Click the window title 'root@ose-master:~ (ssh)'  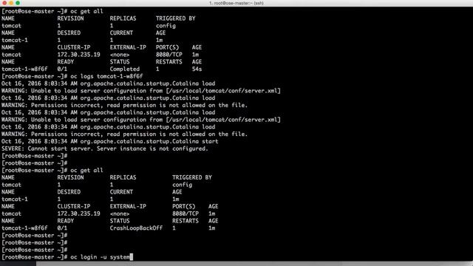[x=236, y=3]
